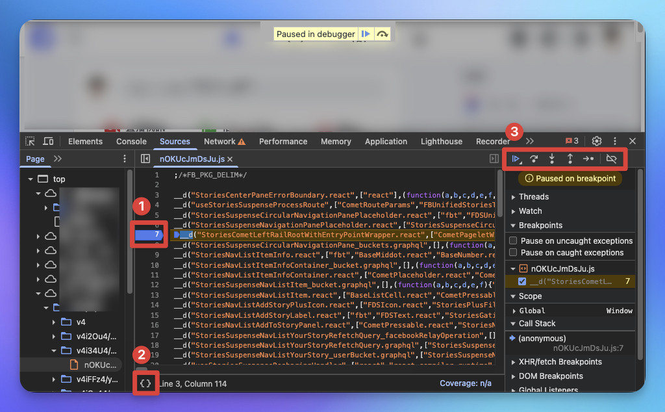This screenshot has width=665, height=412.
Task: Pretty print the code with braces icon
Action: (x=145, y=383)
